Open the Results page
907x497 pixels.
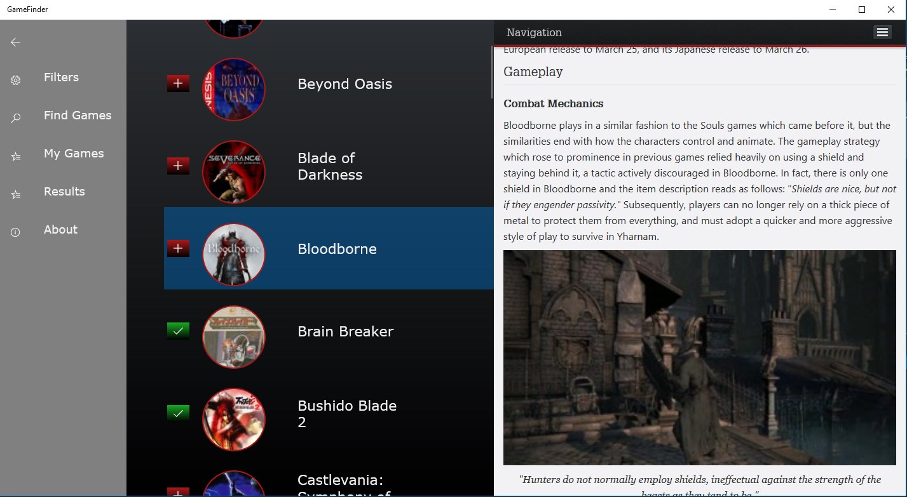[64, 192]
